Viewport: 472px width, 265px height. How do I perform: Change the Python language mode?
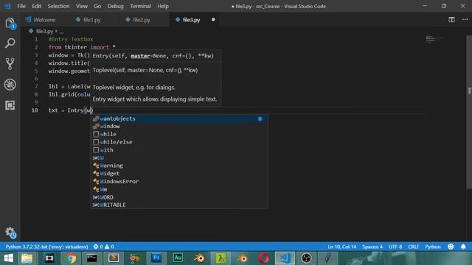(433, 247)
